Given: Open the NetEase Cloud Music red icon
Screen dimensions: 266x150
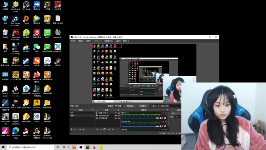Looking at the screenshot, I should [x=37, y=34].
